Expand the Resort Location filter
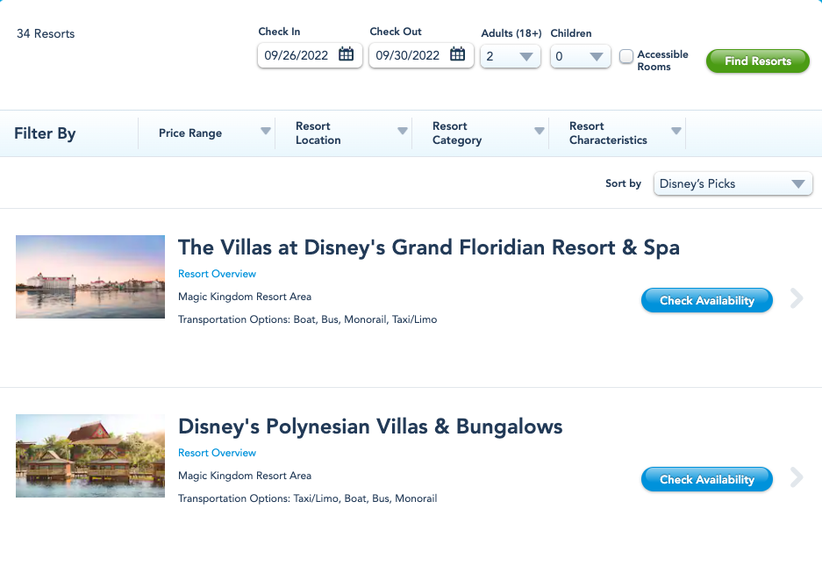Screen dimensions: 822x566 [343, 133]
